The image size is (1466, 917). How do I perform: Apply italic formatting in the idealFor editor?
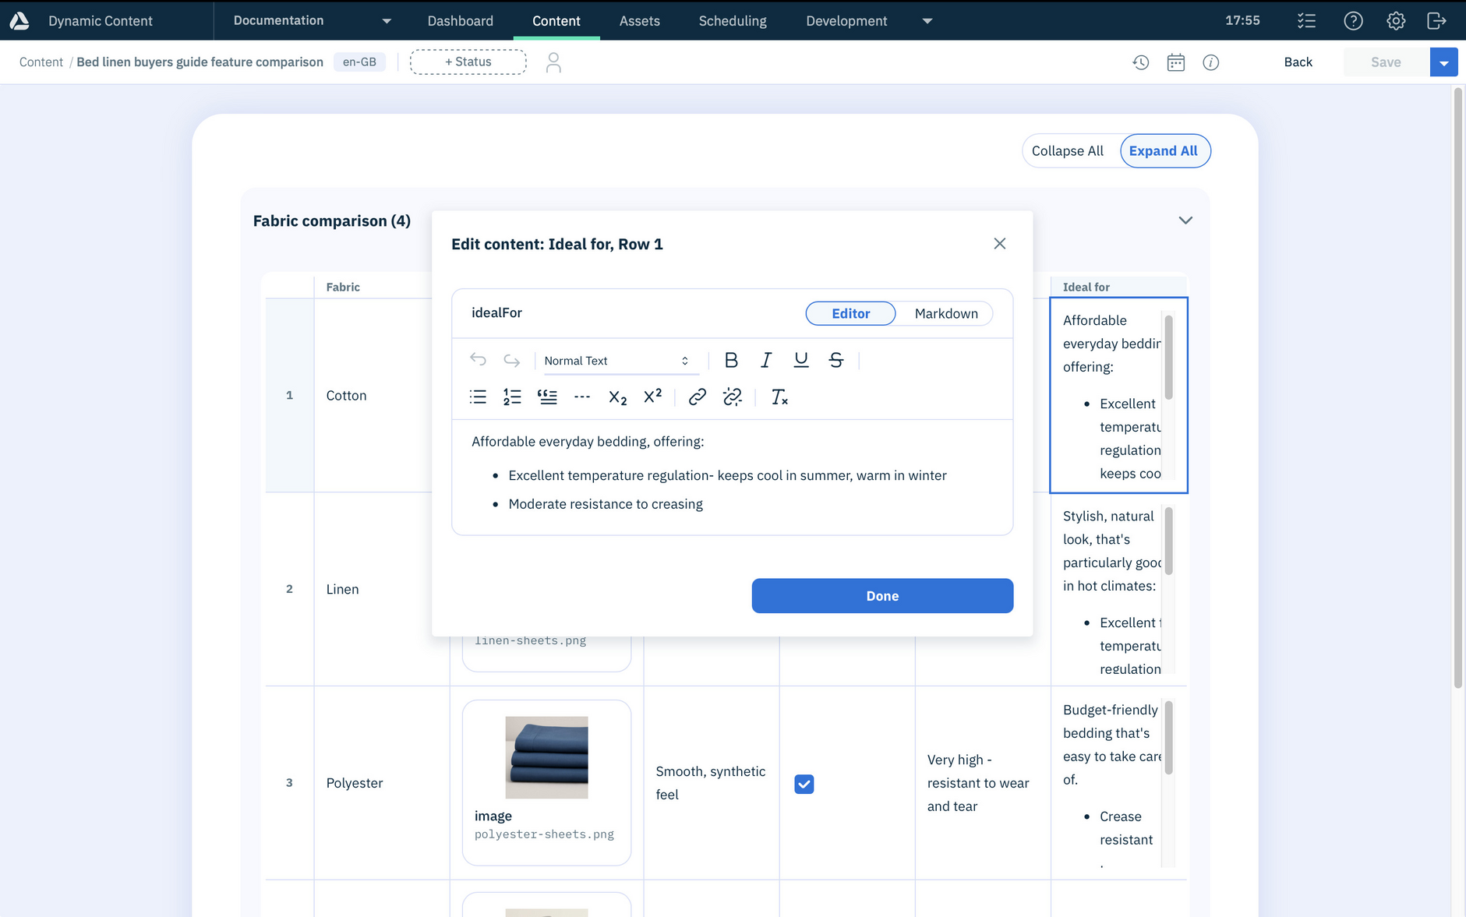click(x=765, y=360)
